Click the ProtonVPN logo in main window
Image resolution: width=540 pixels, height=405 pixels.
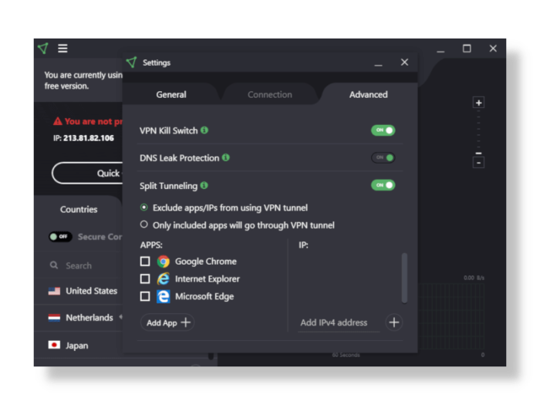(43, 48)
